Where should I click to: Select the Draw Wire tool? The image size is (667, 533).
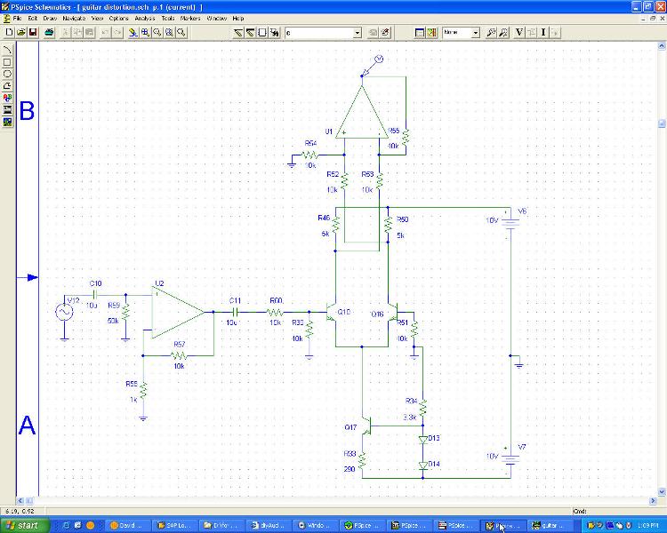click(238, 32)
